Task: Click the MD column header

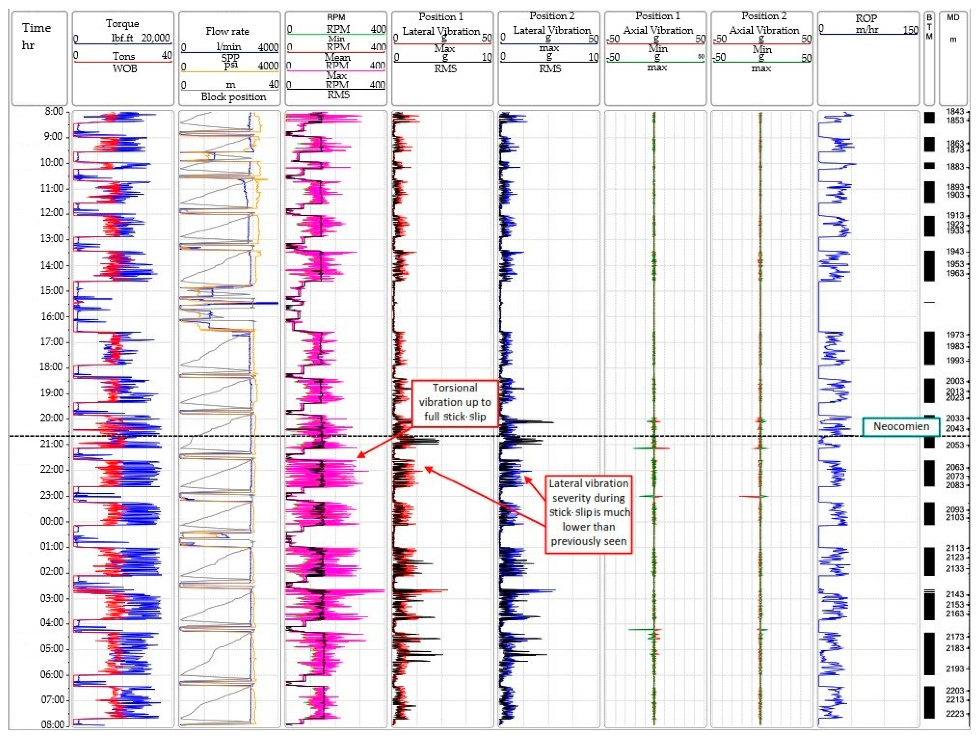Action: coord(953,18)
